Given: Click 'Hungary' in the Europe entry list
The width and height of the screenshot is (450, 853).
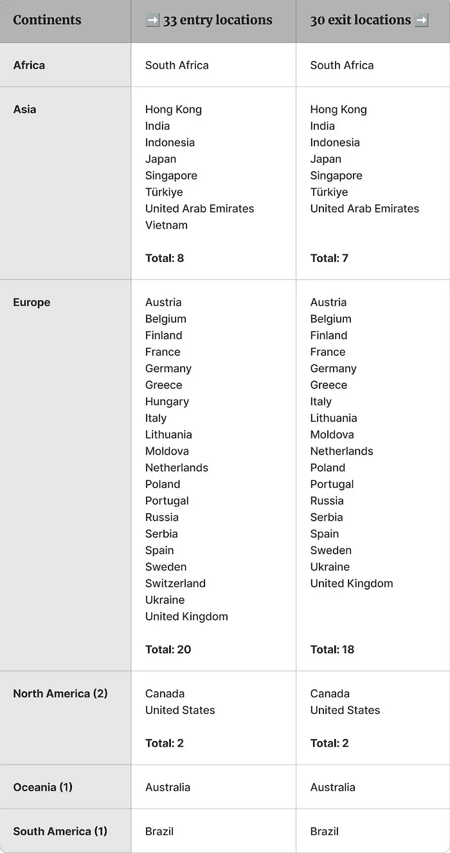Looking at the screenshot, I should click(x=167, y=402).
